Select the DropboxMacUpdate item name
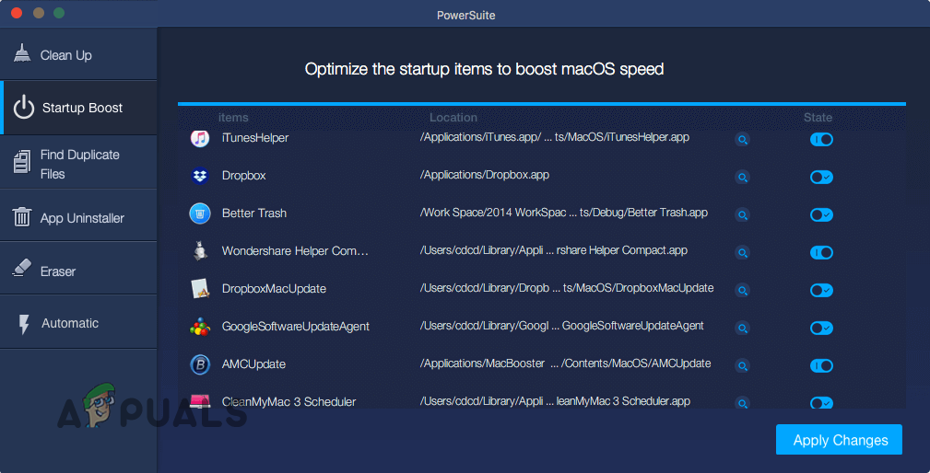Screen dimensions: 930x473 point(274,289)
